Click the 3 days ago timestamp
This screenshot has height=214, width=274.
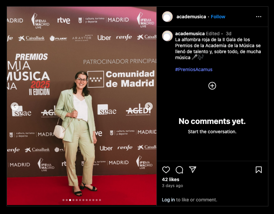point(172,186)
